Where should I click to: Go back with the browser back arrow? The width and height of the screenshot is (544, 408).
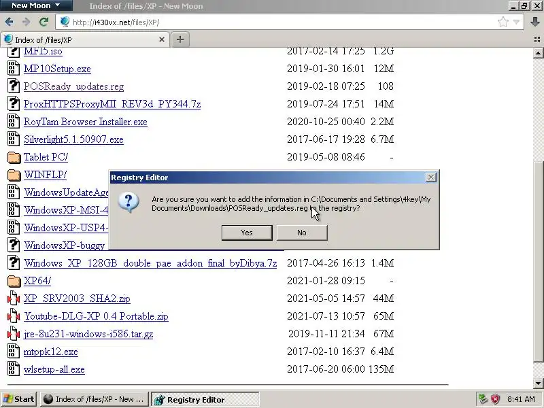pyautogui.click(x=10, y=22)
